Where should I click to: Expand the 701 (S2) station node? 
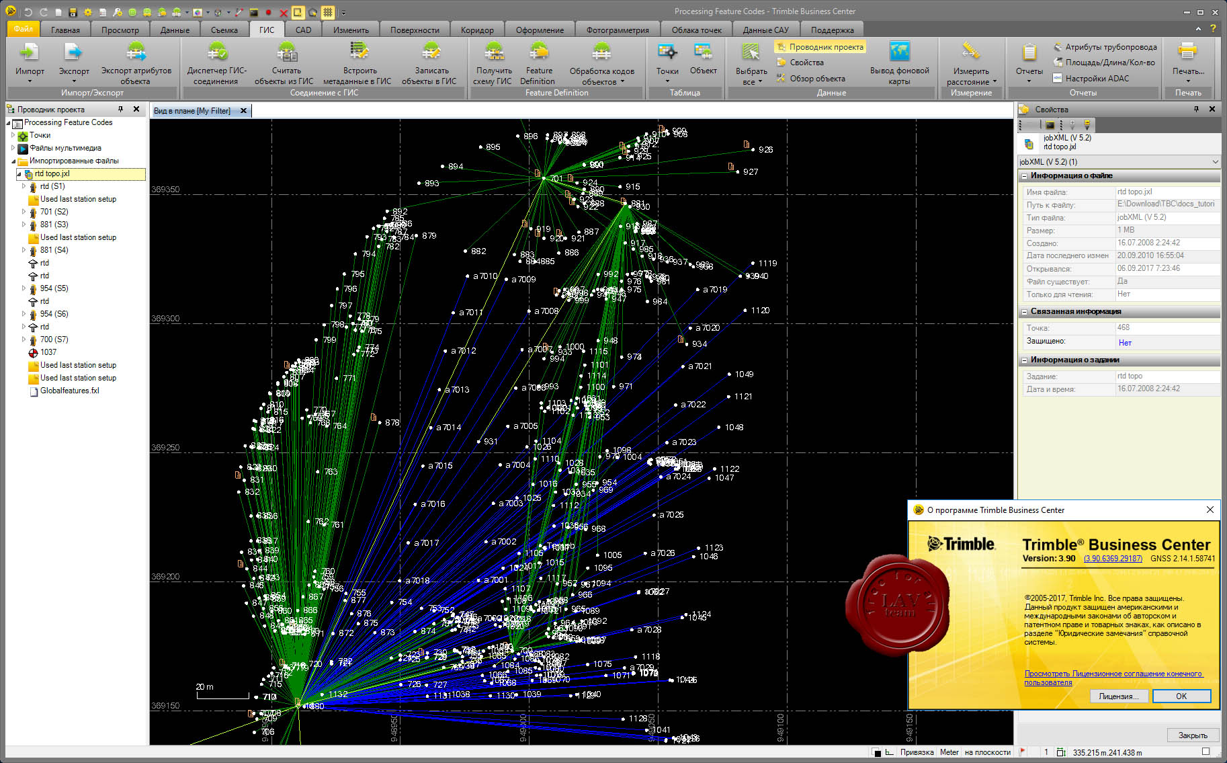[x=24, y=212]
